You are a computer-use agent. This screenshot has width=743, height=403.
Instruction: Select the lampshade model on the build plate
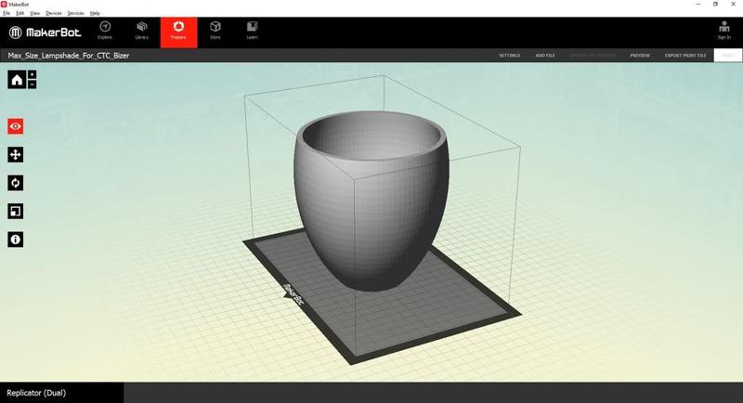pos(372,203)
